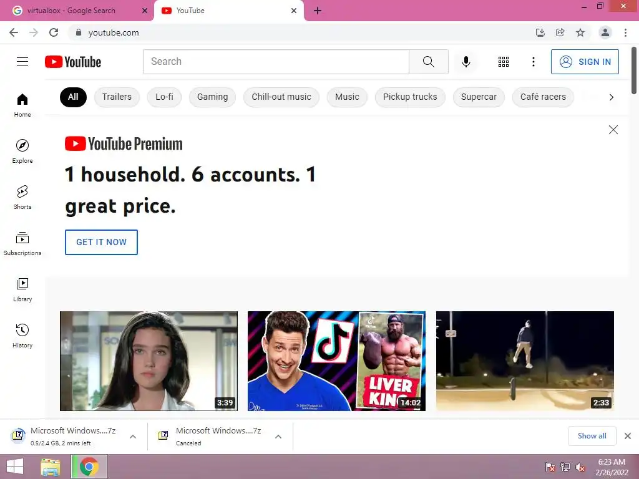Filter videos by Café racers
This screenshot has height=479, width=639.
[x=543, y=97]
